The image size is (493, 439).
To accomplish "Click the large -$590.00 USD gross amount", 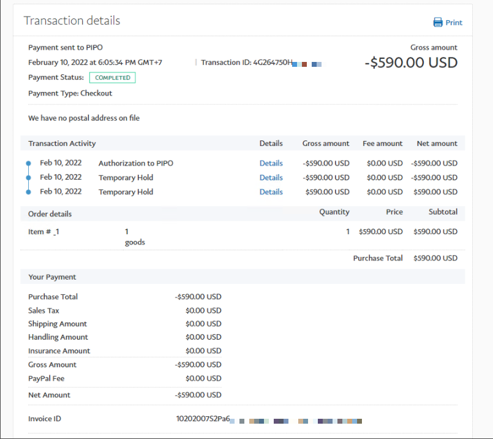I will coord(411,63).
